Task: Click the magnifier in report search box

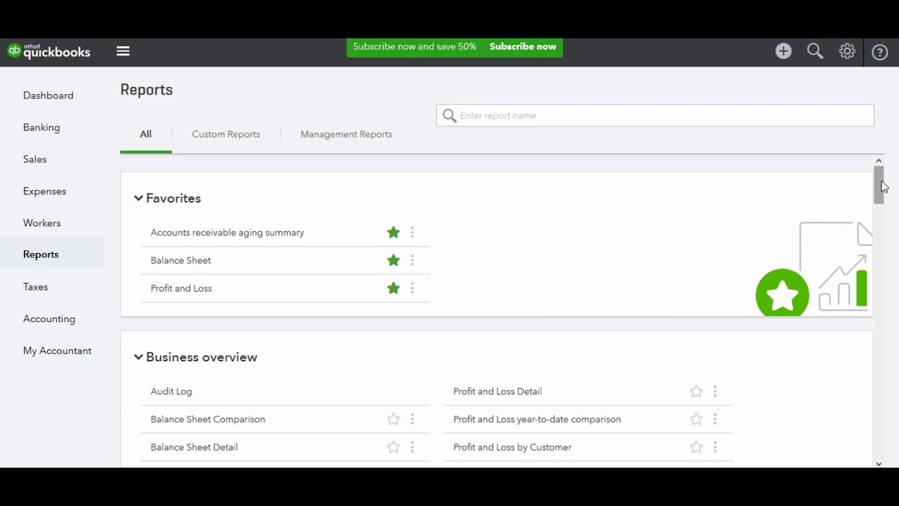Action: point(449,116)
